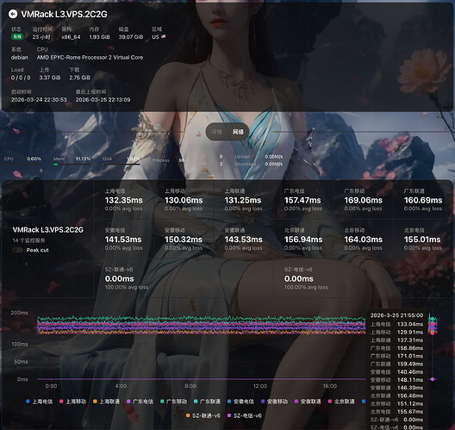Click the '1.93 GiB' memory value
This screenshot has height=430, width=455.
point(100,37)
